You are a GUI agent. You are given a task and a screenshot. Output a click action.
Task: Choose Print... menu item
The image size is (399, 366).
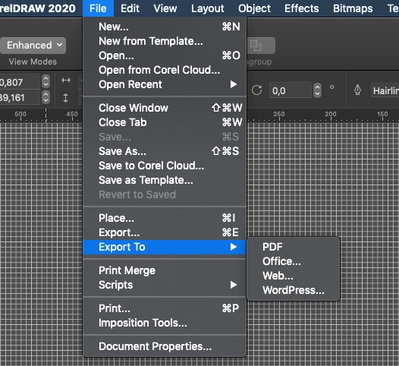(165, 308)
